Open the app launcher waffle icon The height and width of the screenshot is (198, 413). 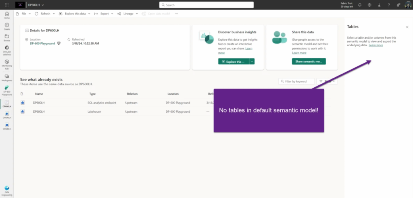tap(7, 5)
